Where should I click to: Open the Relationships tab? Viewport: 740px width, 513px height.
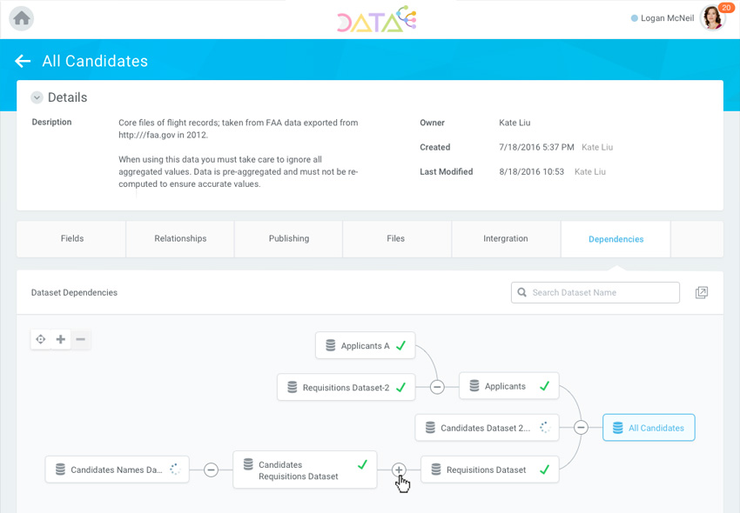180,239
